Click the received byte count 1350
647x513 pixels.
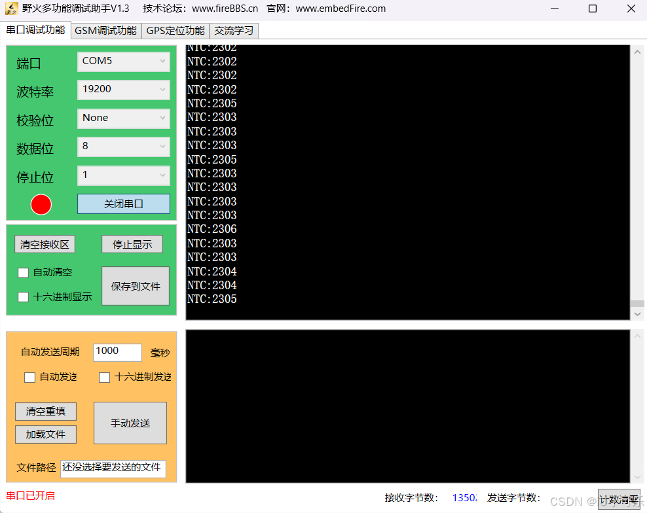464,498
